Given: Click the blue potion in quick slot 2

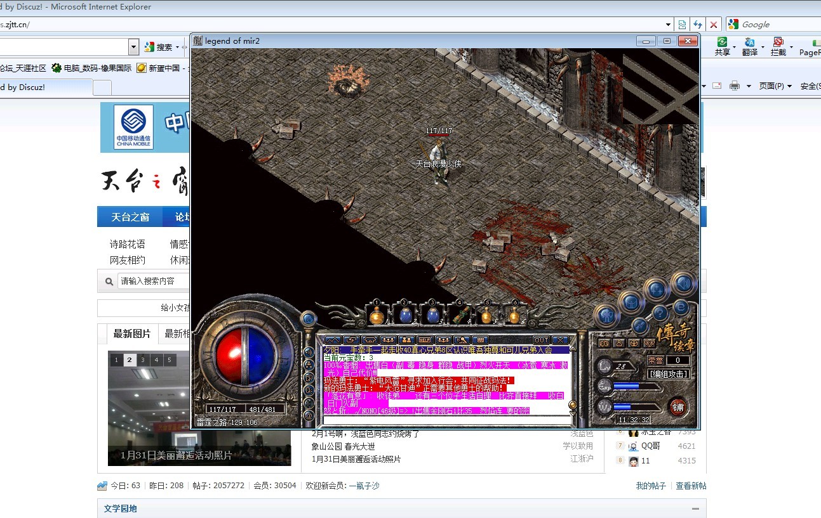Looking at the screenshot, I should pyautogui.click(x=404, y=314).
